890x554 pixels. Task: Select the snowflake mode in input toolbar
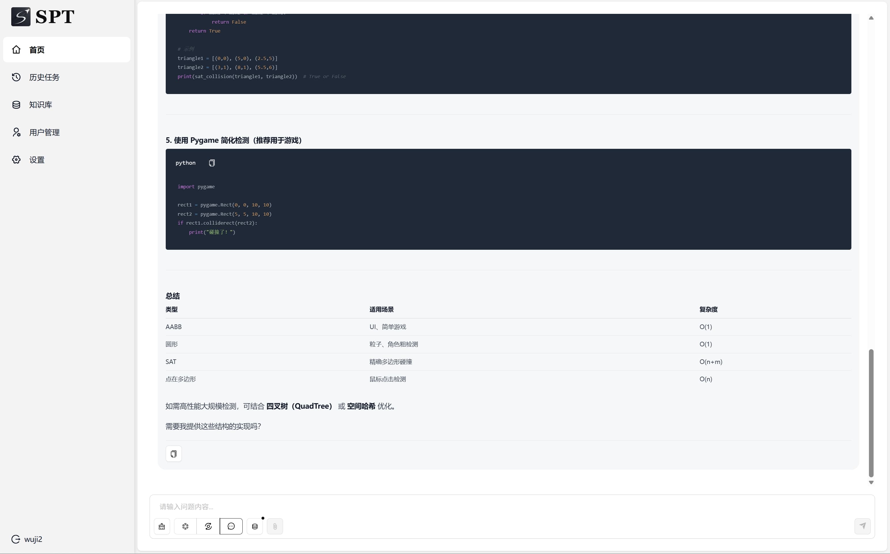point(185,527)
